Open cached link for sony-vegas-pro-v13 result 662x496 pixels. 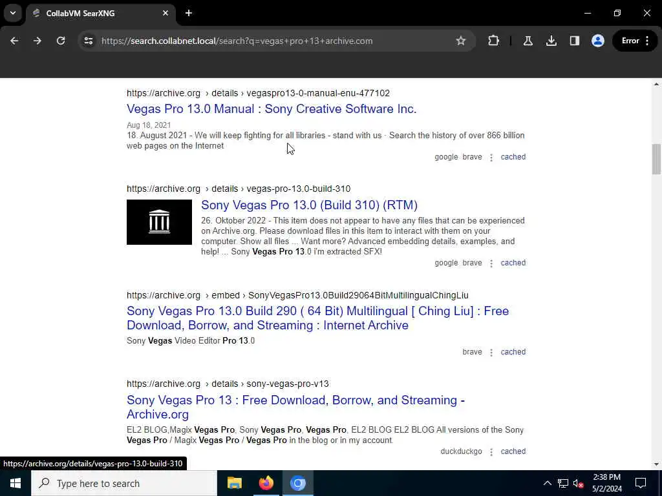pos(513,451)
